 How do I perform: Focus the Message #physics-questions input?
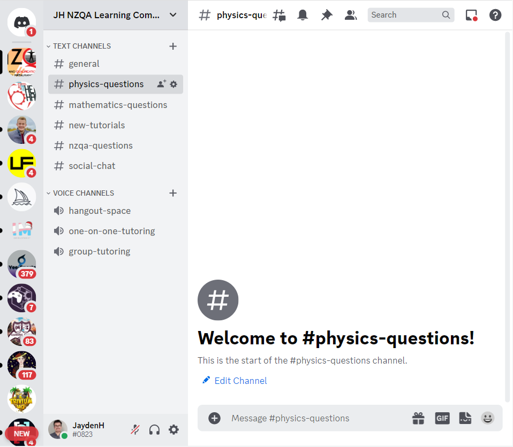point(318,418)
